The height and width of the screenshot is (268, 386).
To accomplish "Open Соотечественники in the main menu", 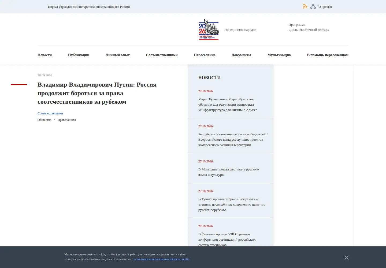I will (x=162, y=55).
